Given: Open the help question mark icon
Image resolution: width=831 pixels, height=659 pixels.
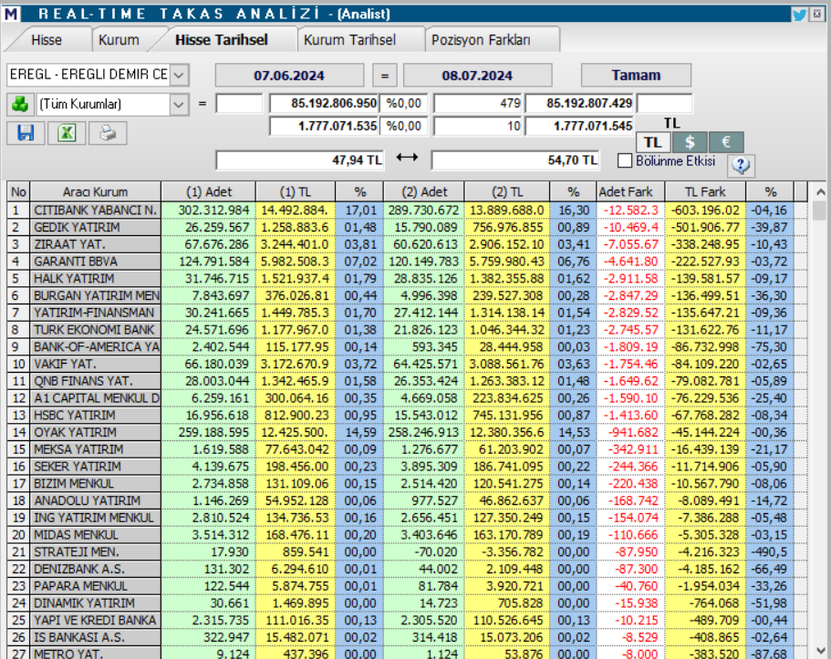Looking at the screenshot, I should (x=741, y=165).
